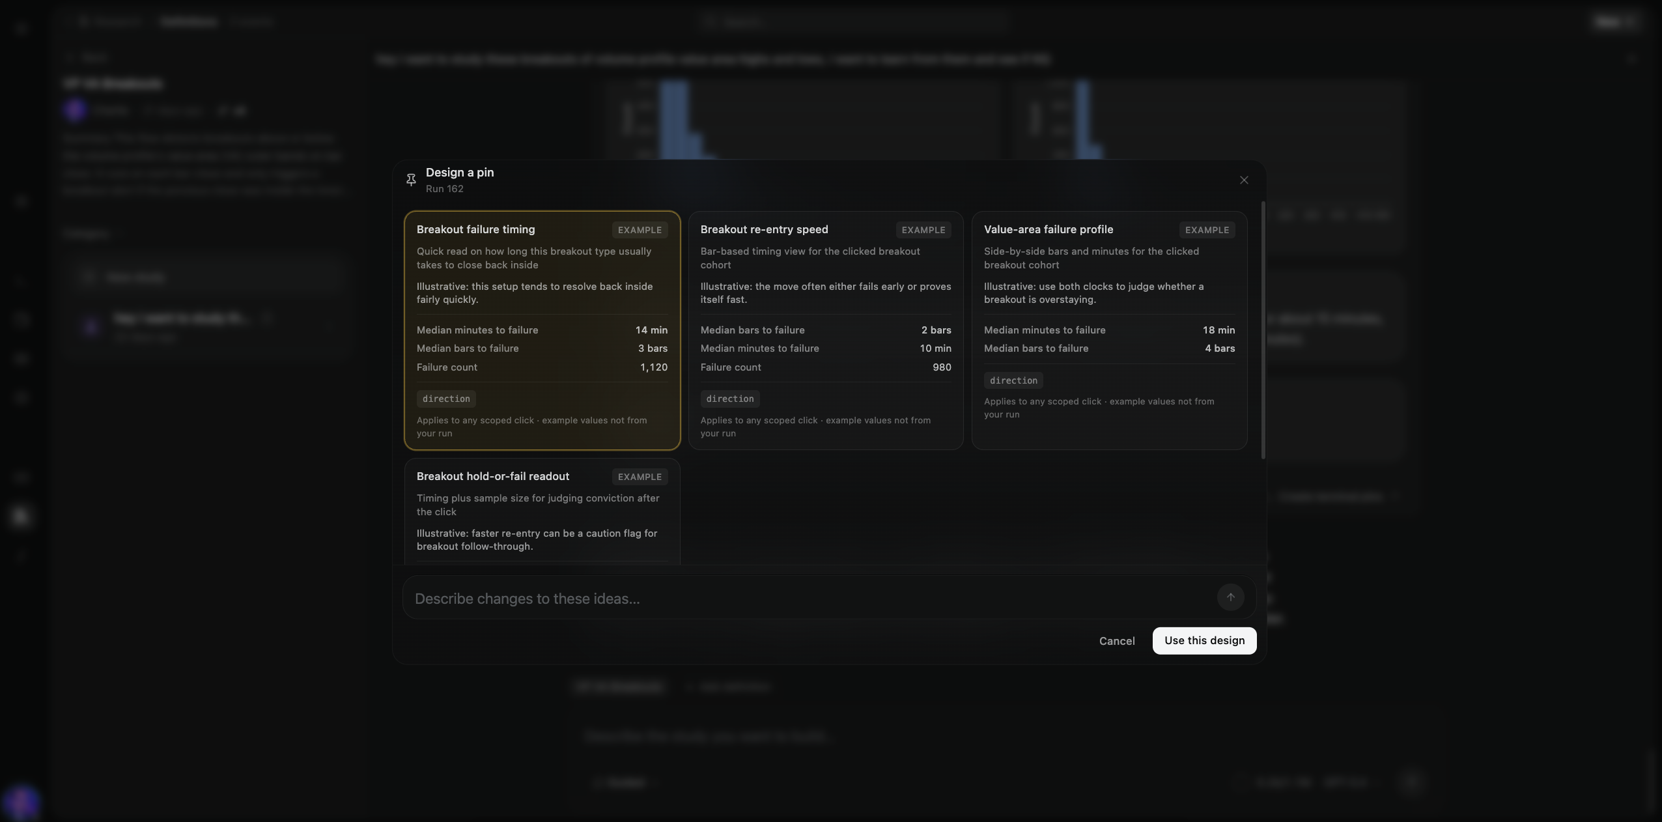This screenshot has width=1662, height=822.
Task: Click EXAMPLE badge on Breakout failure timing
Action: point(640,230)
